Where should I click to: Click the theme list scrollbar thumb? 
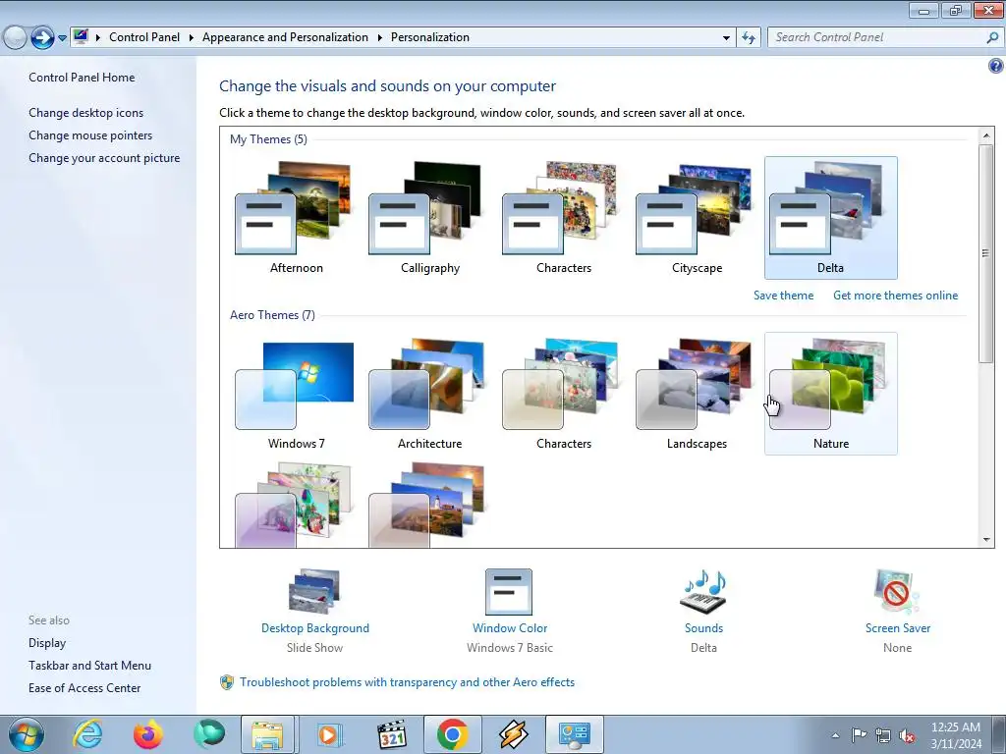(986, 254)
